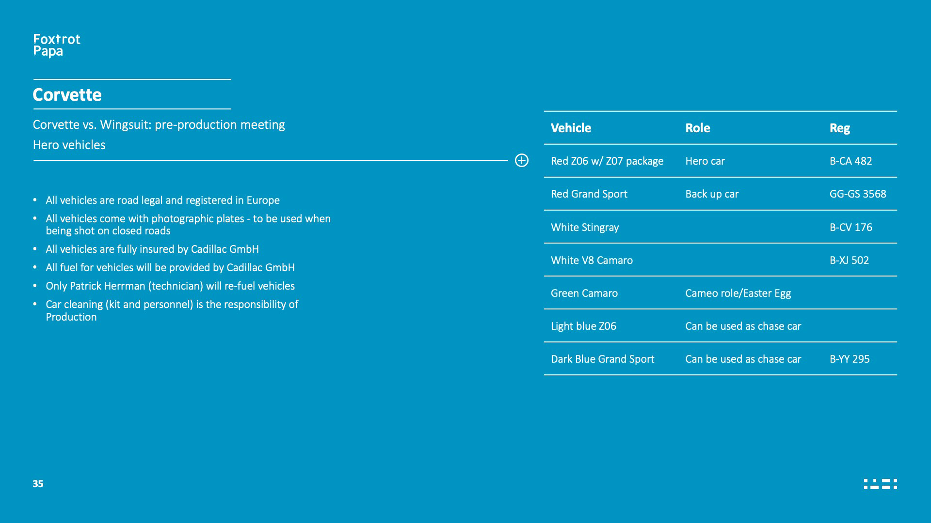The image size is (931, 523).
Task: Click the plus circle expander icon
Action: 521,160
